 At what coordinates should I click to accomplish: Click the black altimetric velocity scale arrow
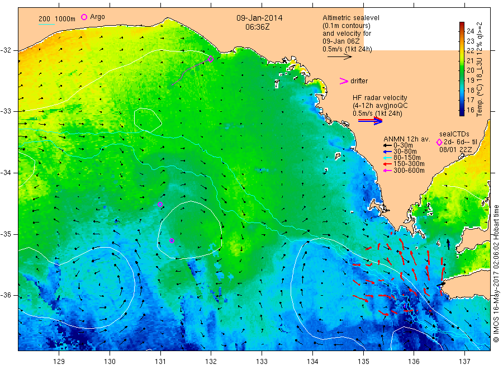pos(340,57)
